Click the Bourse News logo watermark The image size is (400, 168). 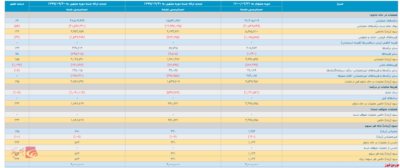click(24, 152)
